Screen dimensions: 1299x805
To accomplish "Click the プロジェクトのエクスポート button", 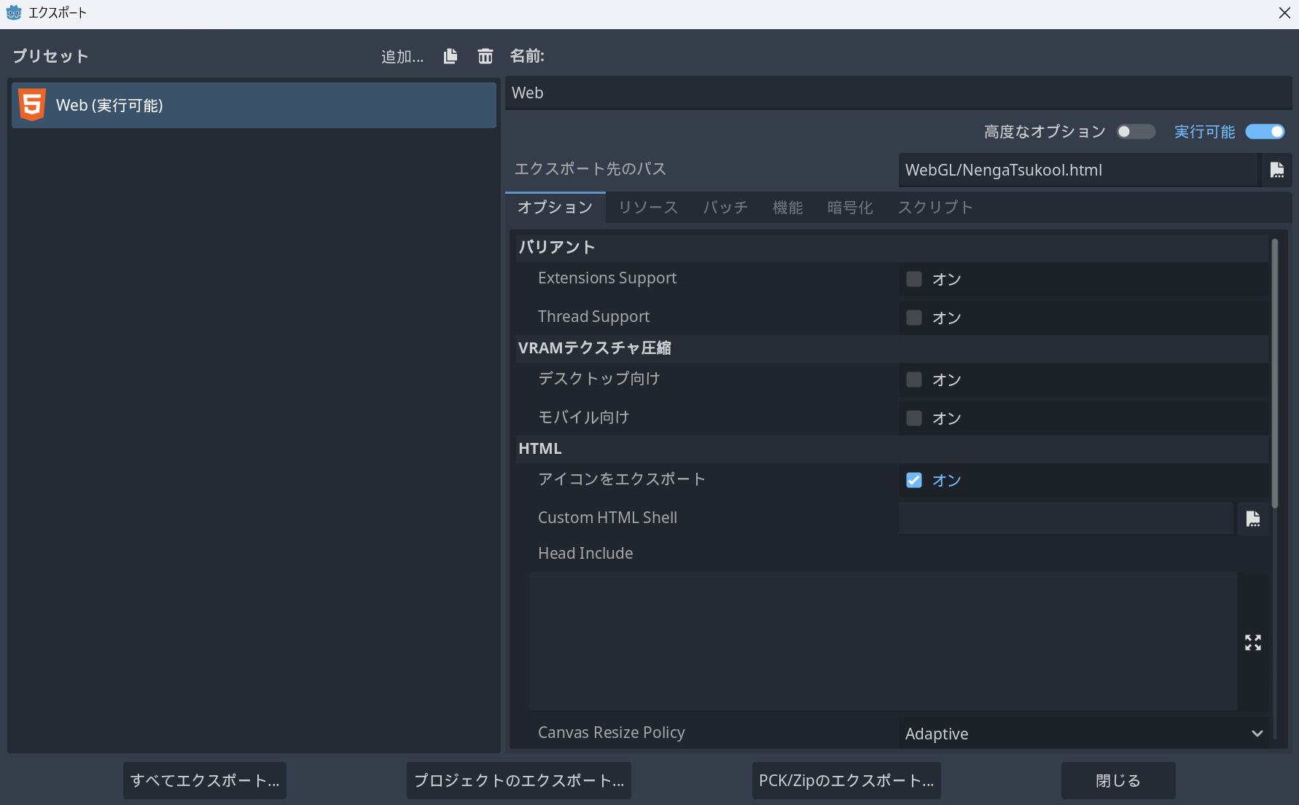I will point(518,780).
